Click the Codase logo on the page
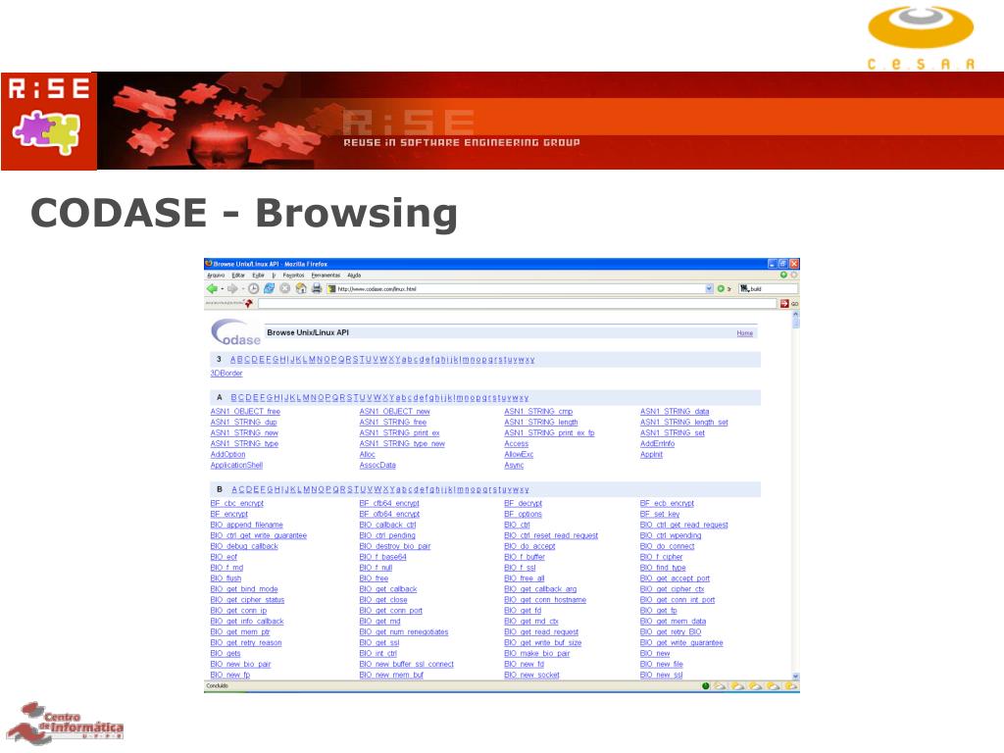 (x=235, y=333)
